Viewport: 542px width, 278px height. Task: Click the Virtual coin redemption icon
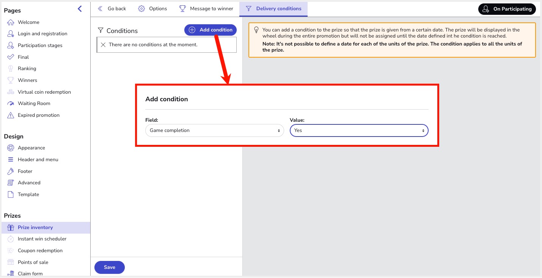tap(11, 92)
